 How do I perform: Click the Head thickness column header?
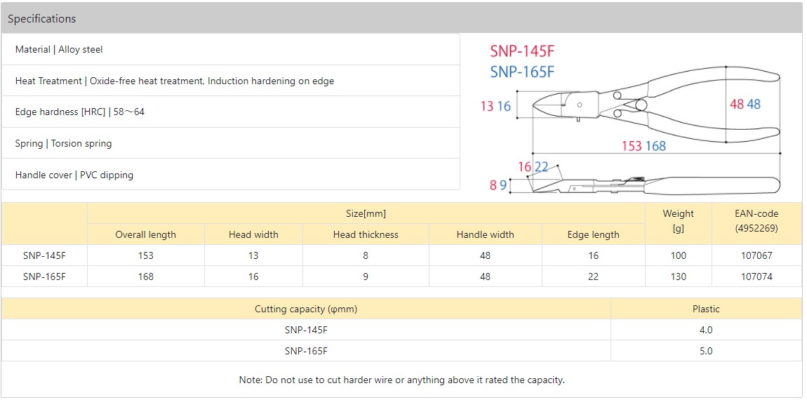[366, 234]
